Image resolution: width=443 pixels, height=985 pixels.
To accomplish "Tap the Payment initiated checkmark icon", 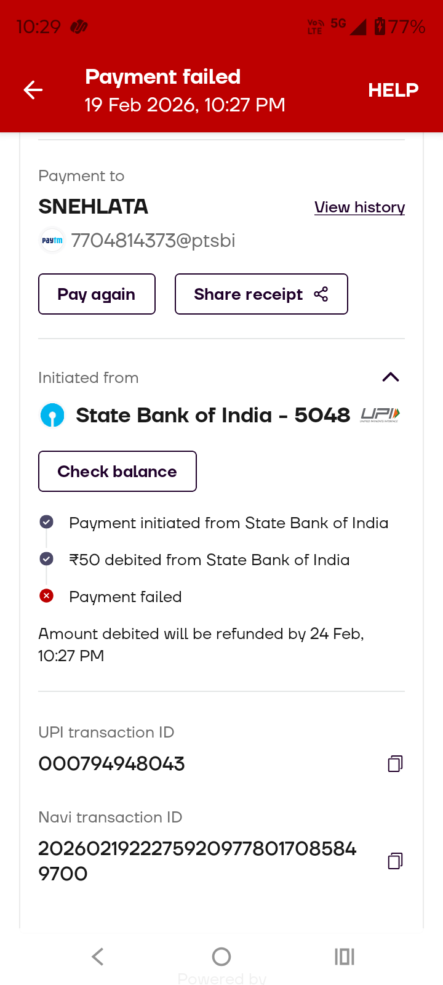I will pos(46,522).
